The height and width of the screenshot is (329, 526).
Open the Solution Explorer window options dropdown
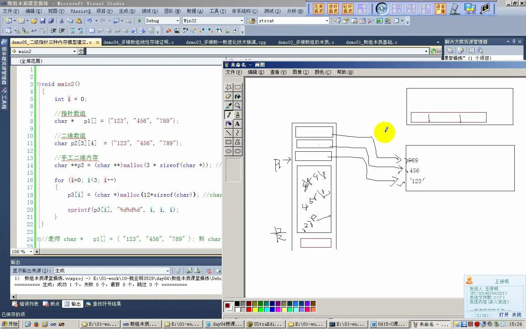[508, 42]
